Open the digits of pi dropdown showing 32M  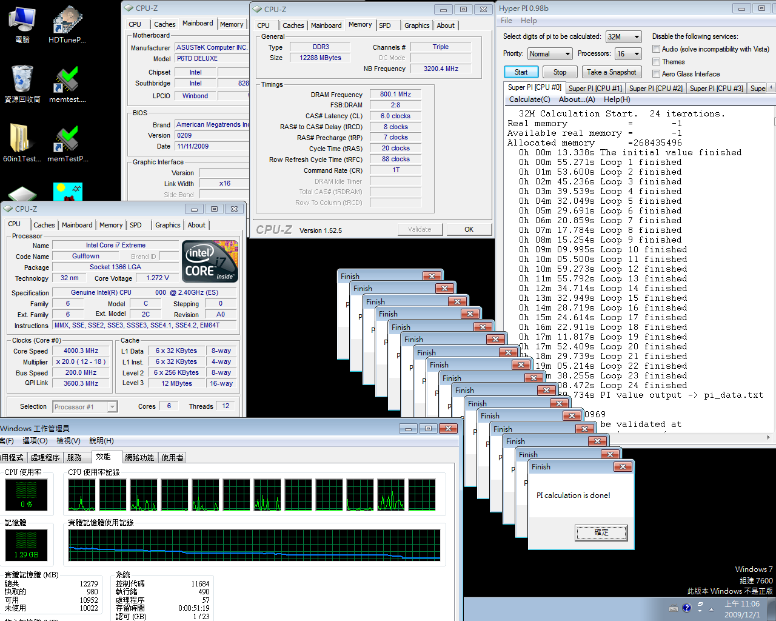[623, 37]
